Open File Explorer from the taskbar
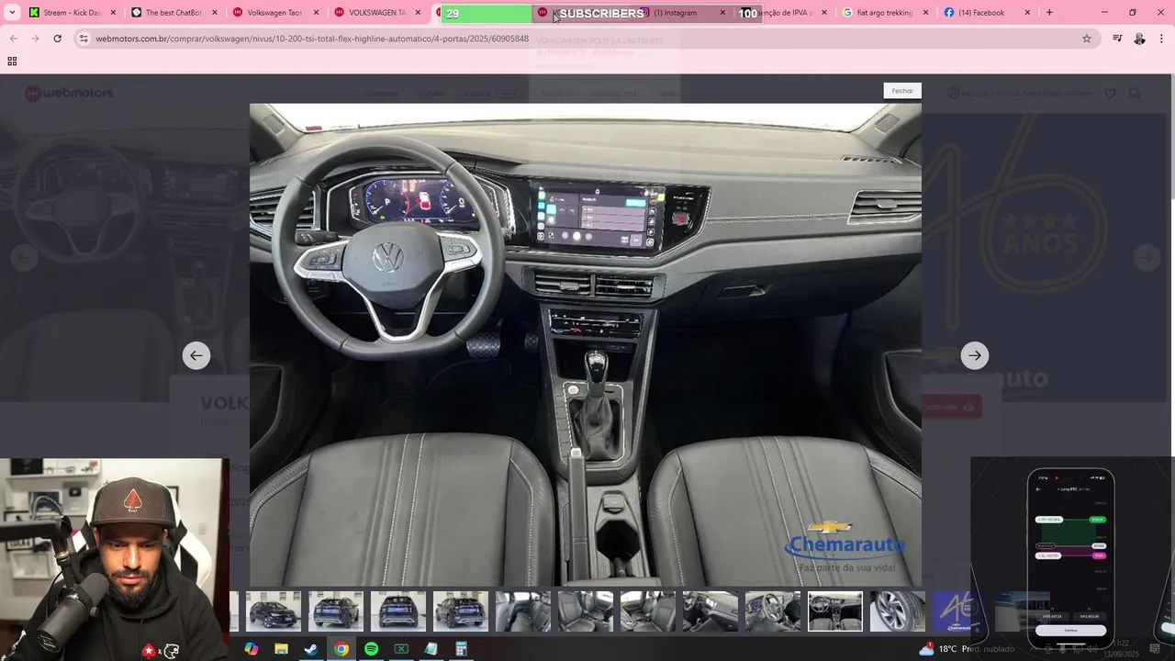 point(281,649)
